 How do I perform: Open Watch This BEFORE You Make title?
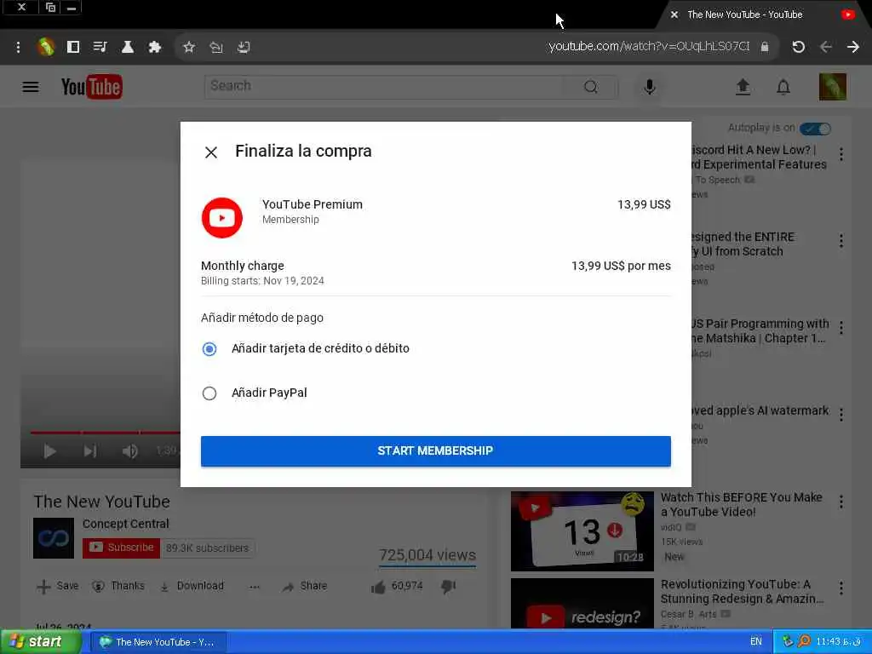742,504
